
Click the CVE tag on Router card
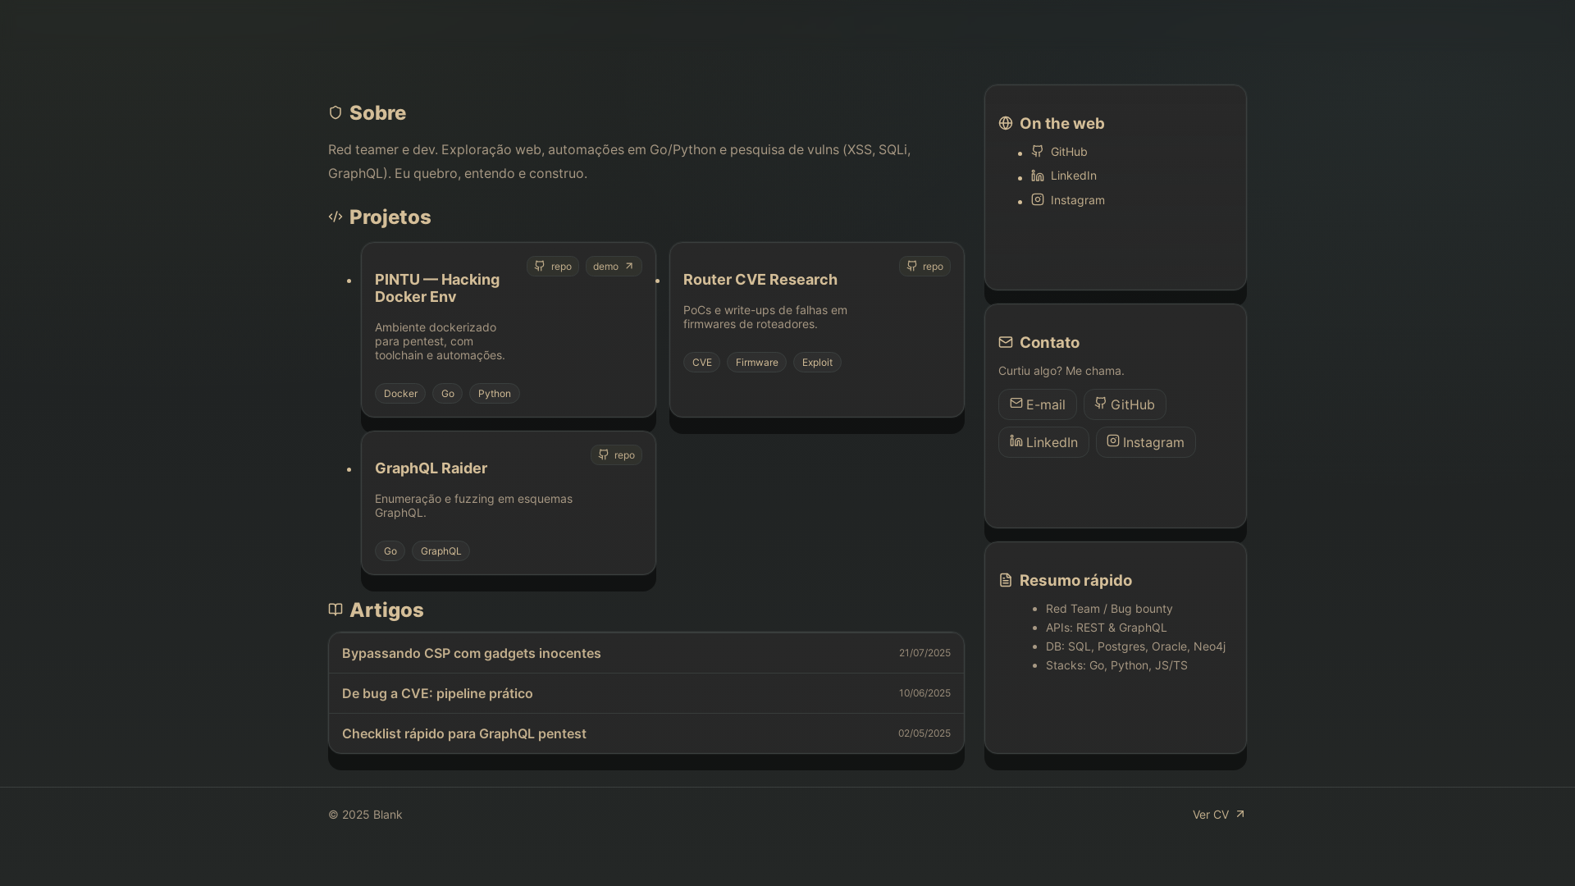click(701, 363)
